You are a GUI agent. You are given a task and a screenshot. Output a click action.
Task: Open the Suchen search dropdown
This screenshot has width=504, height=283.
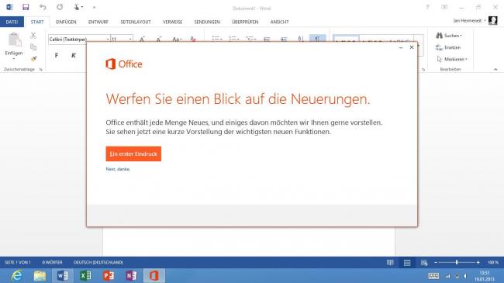click(449, 36)
